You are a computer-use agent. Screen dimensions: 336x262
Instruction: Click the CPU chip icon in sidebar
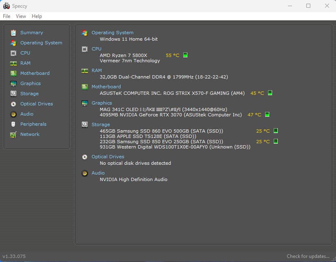tap(13, 53)
